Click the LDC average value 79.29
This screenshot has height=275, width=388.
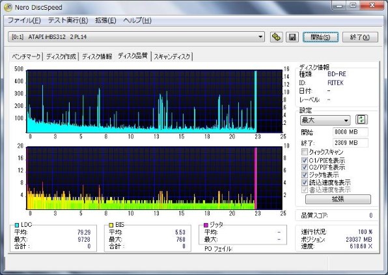84,233
